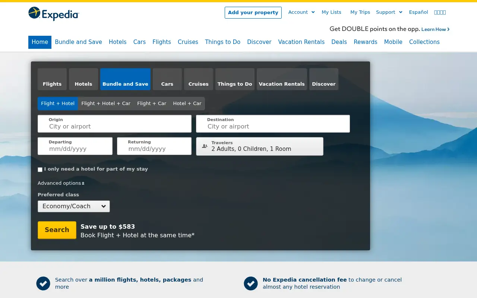Switch to the Cars search tab
Image resolution: width=477 pixels, height=298 pixels.
point(167,79)
